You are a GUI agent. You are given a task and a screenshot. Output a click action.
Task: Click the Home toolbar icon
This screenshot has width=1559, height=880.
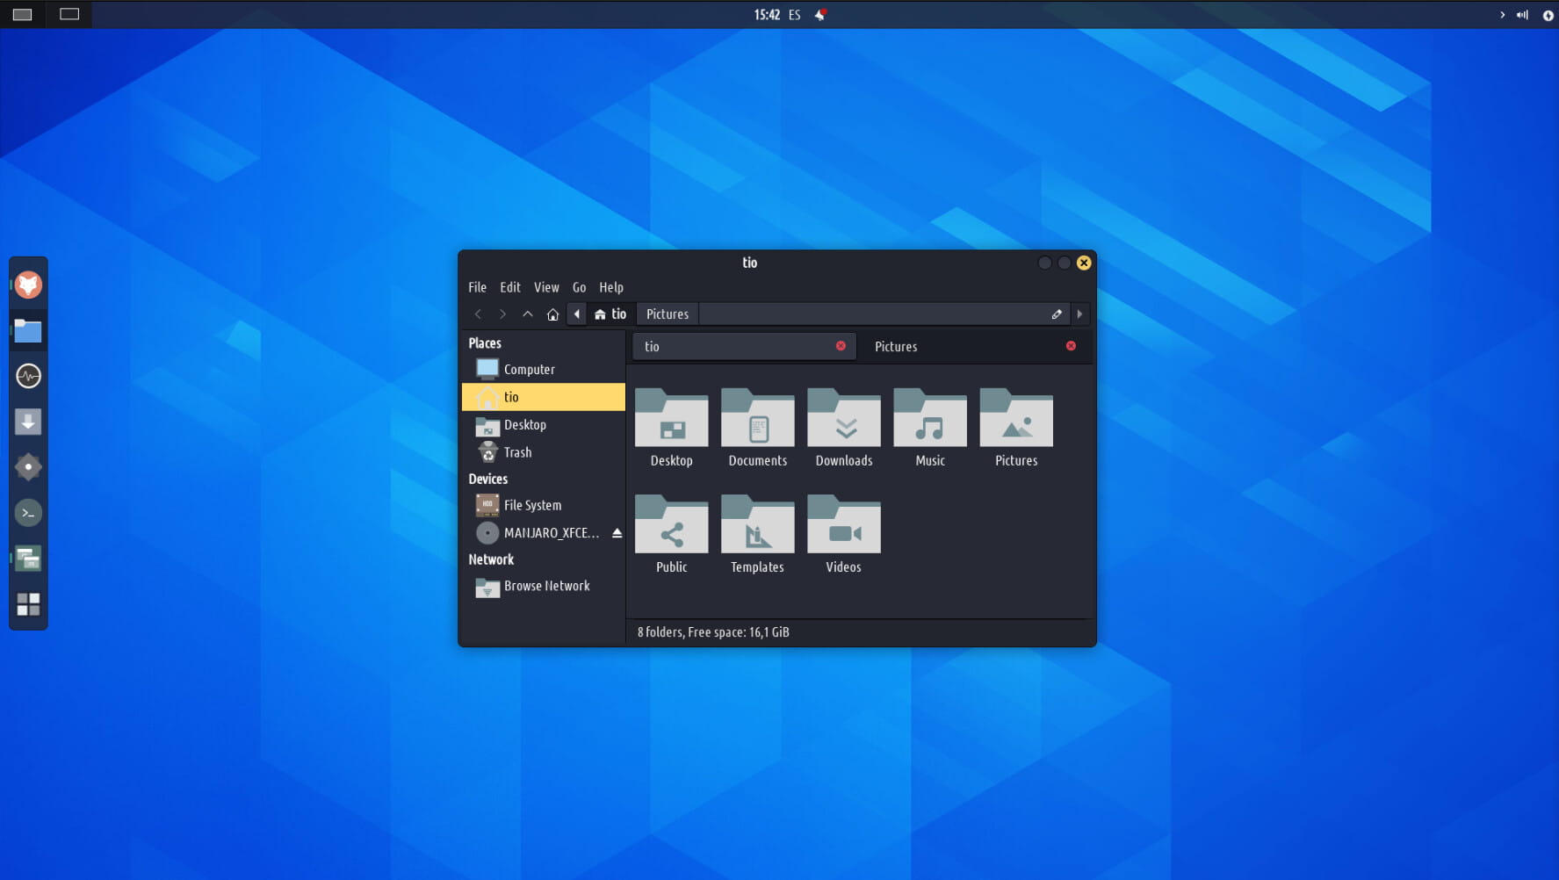[552, 314]
